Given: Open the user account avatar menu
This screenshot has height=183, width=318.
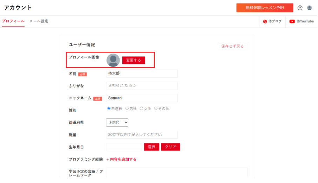Looking at the screenshot, I should [309, 8].
